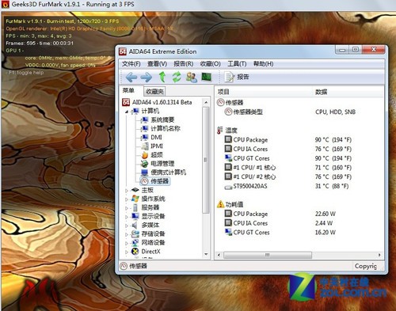The height and width of the screenshot is (311, 396).
Task: Select the 传感器 sensor tree item
Action: [159, 181]
